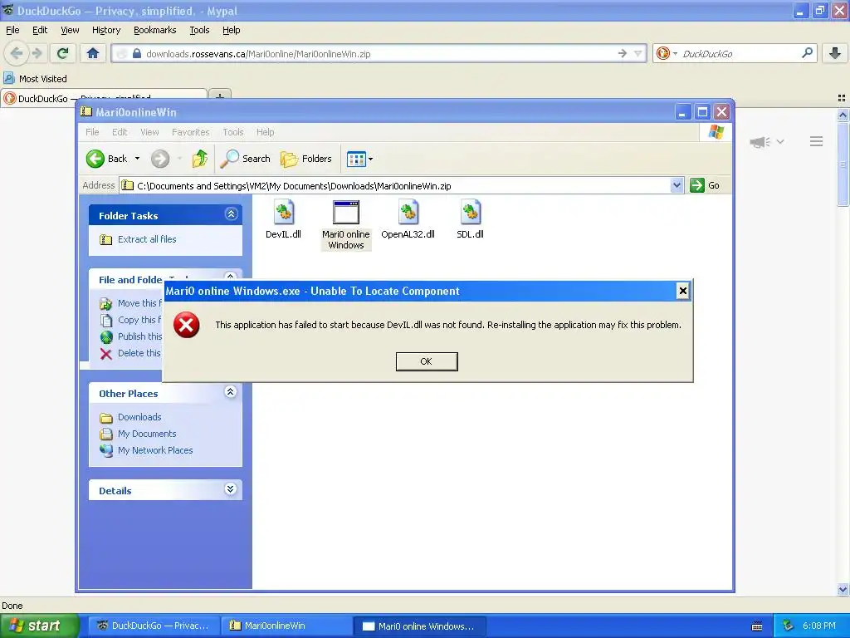Switch to DuckDuckGo taskbar button

pos(154,626)
